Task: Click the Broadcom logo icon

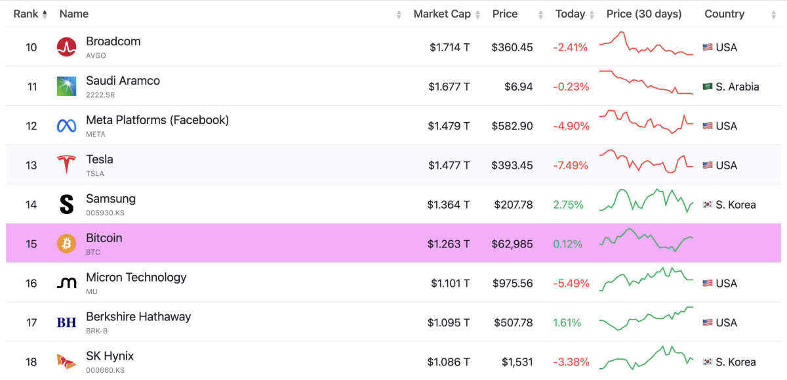Action: [x=66, y=47]
